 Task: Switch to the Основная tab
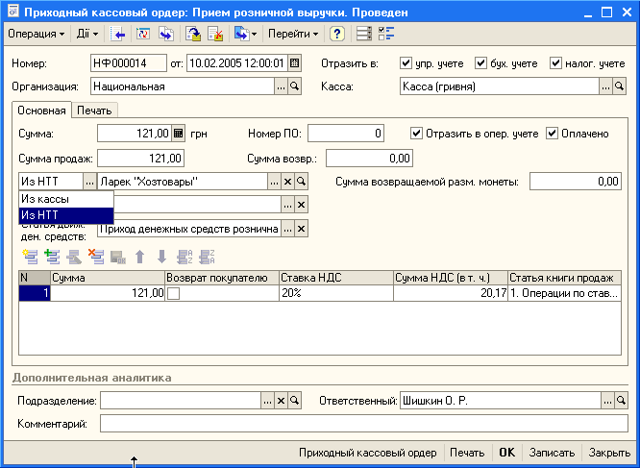tap(41, 111)
